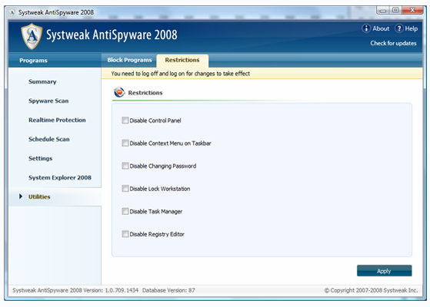Click Check for updates link
Screen dimensions: 430x307
pos(393,43)
